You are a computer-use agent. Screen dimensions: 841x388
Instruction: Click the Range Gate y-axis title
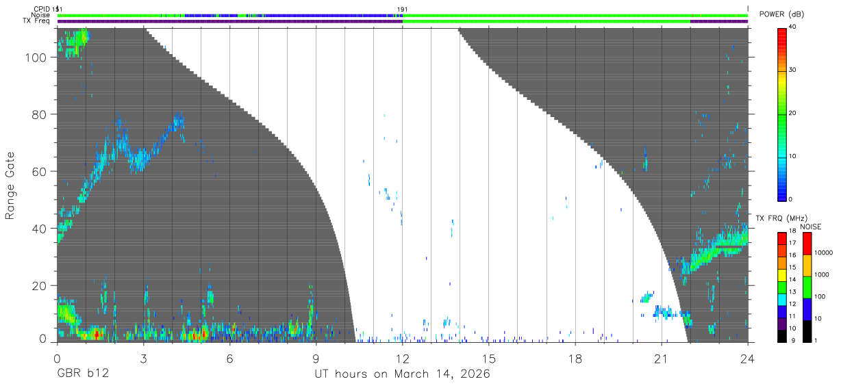10,186
